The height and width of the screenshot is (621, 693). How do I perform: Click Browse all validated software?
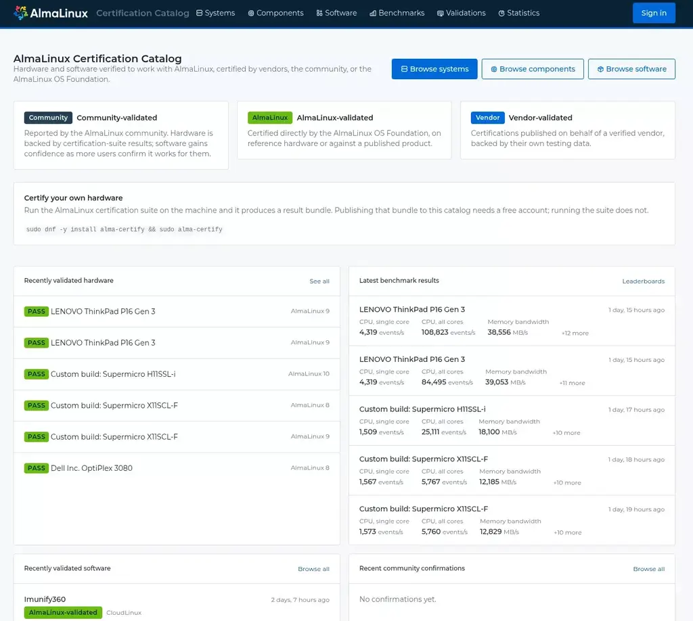point(313,569)
